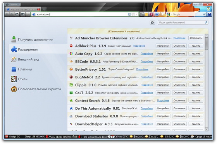Click the Adblock Plus status bar icon
Viewport: 217px width, 144px height.
[x=7, y=137]
